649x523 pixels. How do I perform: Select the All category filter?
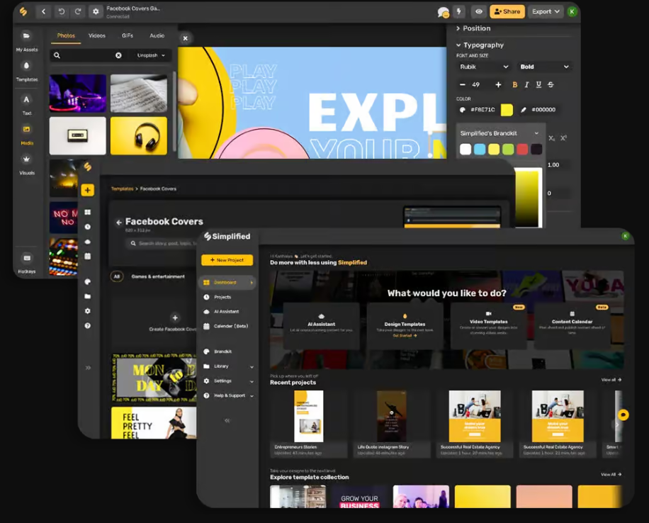click(x=117, y=276)
